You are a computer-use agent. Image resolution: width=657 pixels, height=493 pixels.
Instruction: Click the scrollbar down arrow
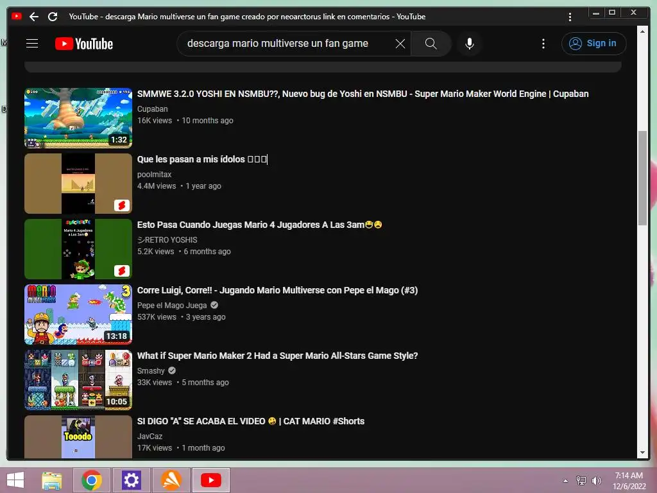point(642,453)
